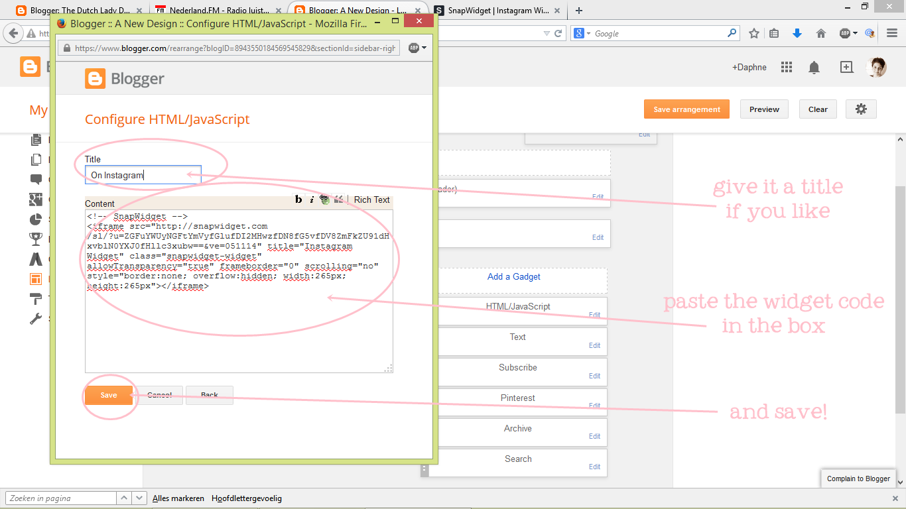Click the Back button in the popup
This screenshot has width=906, height=509.
(210, 396)
